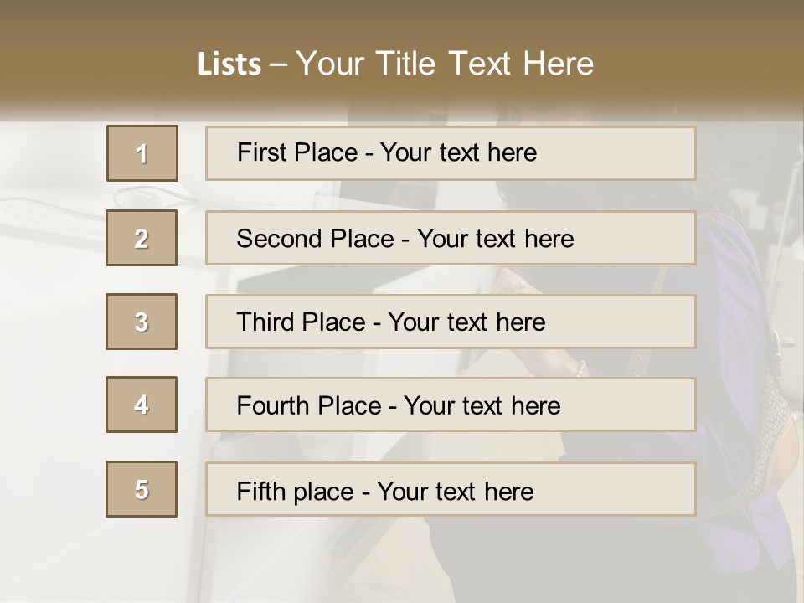The width and height of the screenshot is (804, 603).
Task: Click the number 1 box
Action: (x=142, y=153)
